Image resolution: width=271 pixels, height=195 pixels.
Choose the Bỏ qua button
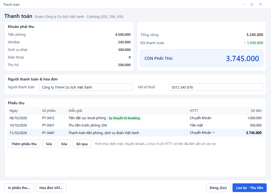point(82,144)
